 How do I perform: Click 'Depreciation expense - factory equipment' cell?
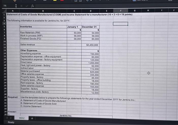tap(43, 59)
